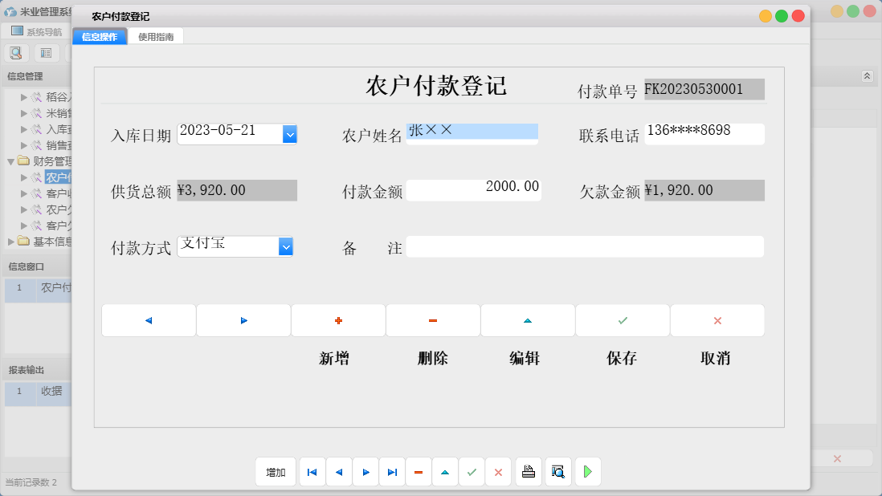Switch to the 使用指南 tab

[x=155, y=36]
